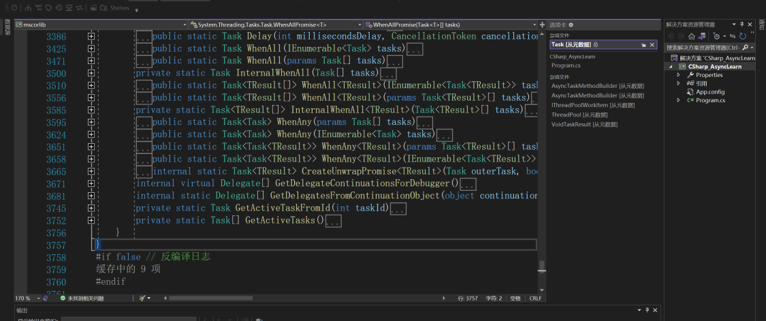Open the Shelves button

tap(115, 7)
